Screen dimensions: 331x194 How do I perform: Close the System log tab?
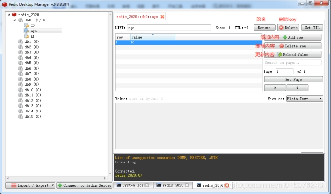coord(147,185)
